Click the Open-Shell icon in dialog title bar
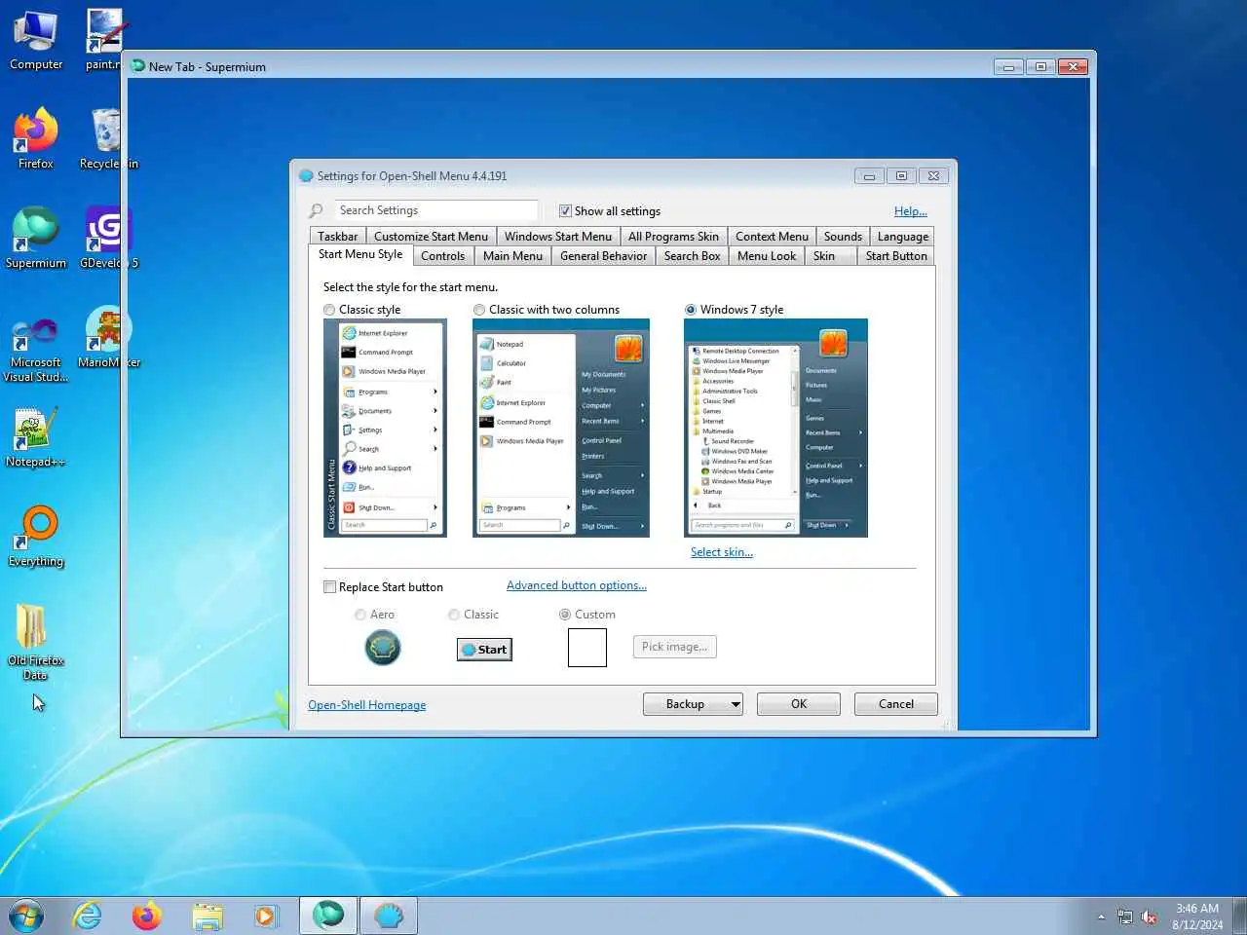This screenshot has width=1247, height=935. pos(306,176)
